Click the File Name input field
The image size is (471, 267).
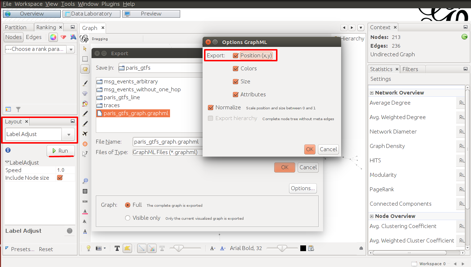point(167,142)
